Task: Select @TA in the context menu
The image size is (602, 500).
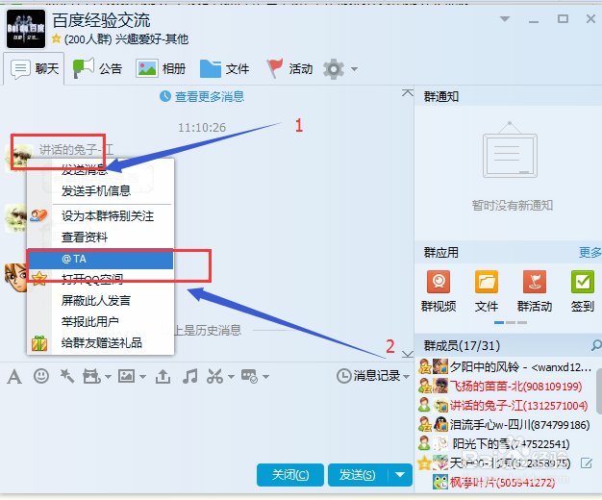Action: pos(101,259)
